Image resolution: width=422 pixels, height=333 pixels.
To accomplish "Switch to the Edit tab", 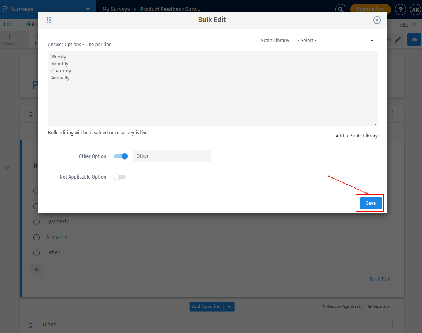I will (x=8, y=24).
